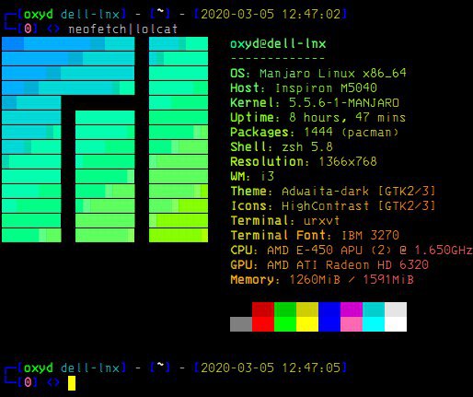Click the dark red color swatch

point(263,309)
